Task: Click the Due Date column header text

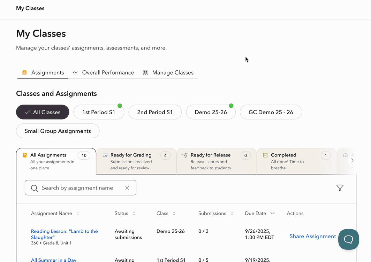Action: click(256, 213)
